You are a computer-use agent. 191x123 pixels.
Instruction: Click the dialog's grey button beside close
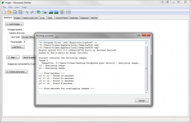(139, 35)
